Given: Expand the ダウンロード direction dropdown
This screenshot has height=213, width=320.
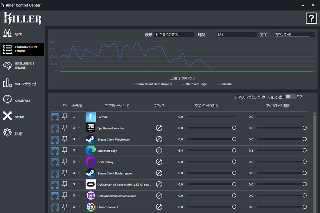Looking at the screenshot, I should point(294,35).
